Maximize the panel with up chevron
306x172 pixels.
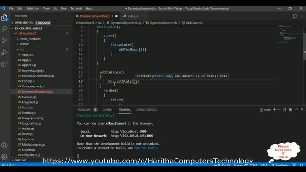(296, 109)
